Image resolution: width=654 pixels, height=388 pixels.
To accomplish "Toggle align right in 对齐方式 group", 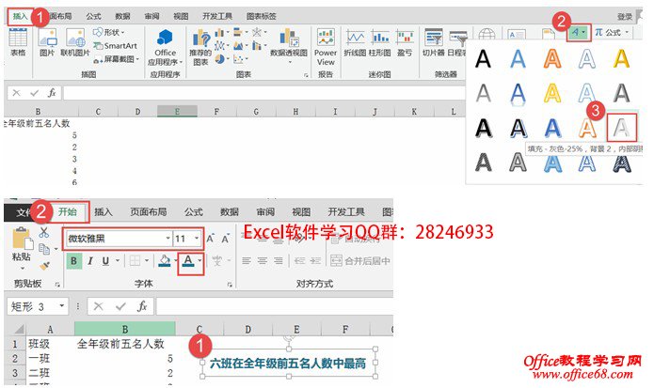I will point(279,261).
